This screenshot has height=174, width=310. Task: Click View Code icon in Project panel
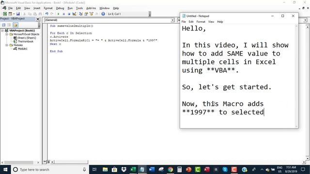click(x=4, y=25)
